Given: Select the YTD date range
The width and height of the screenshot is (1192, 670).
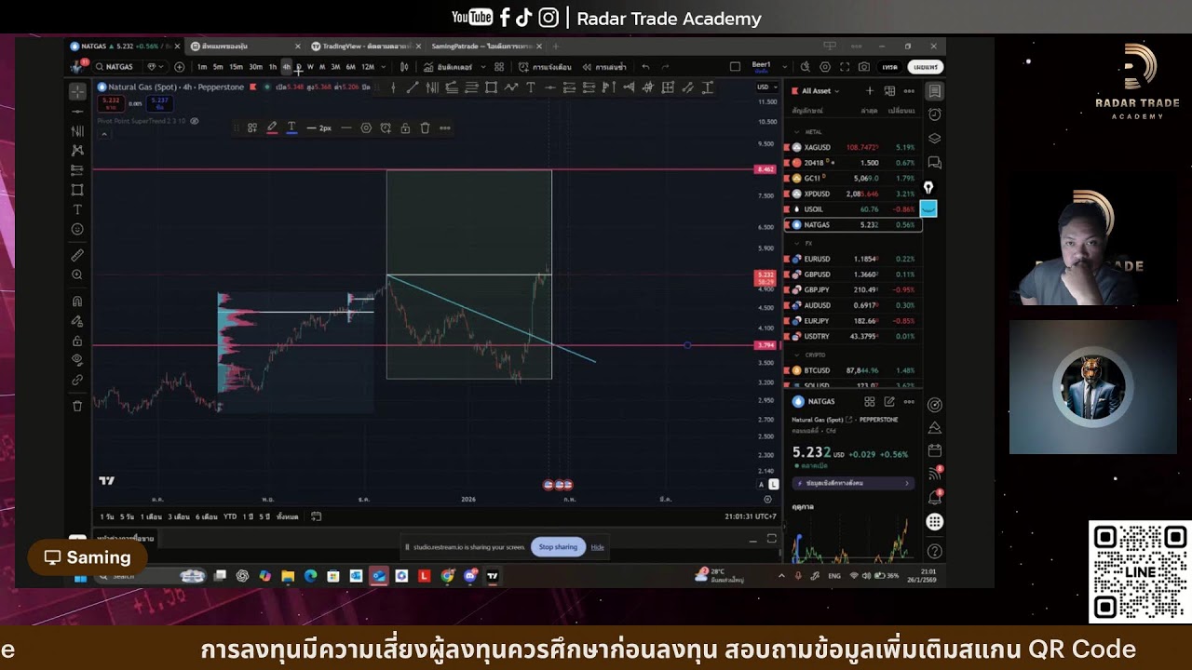Looking at the screenshot, I should (x=230, y=516).
